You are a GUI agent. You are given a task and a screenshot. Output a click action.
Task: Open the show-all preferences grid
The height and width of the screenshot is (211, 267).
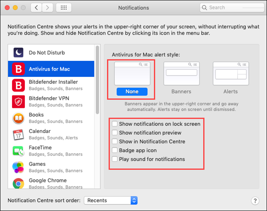coord(64,8)
